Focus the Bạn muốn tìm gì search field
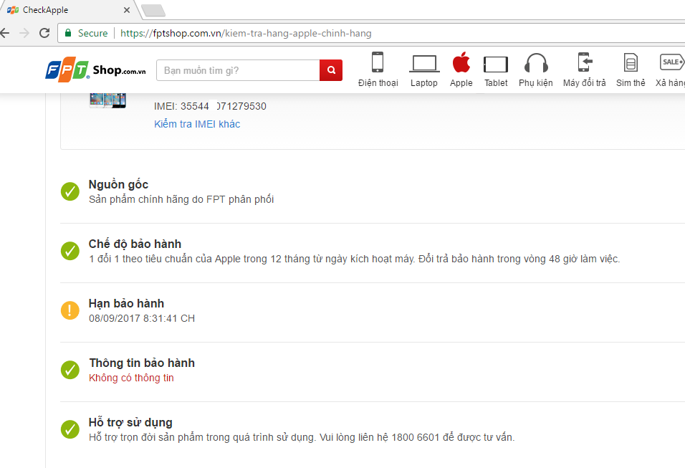Viewport: 685px width, 468px height. point(238,70)
